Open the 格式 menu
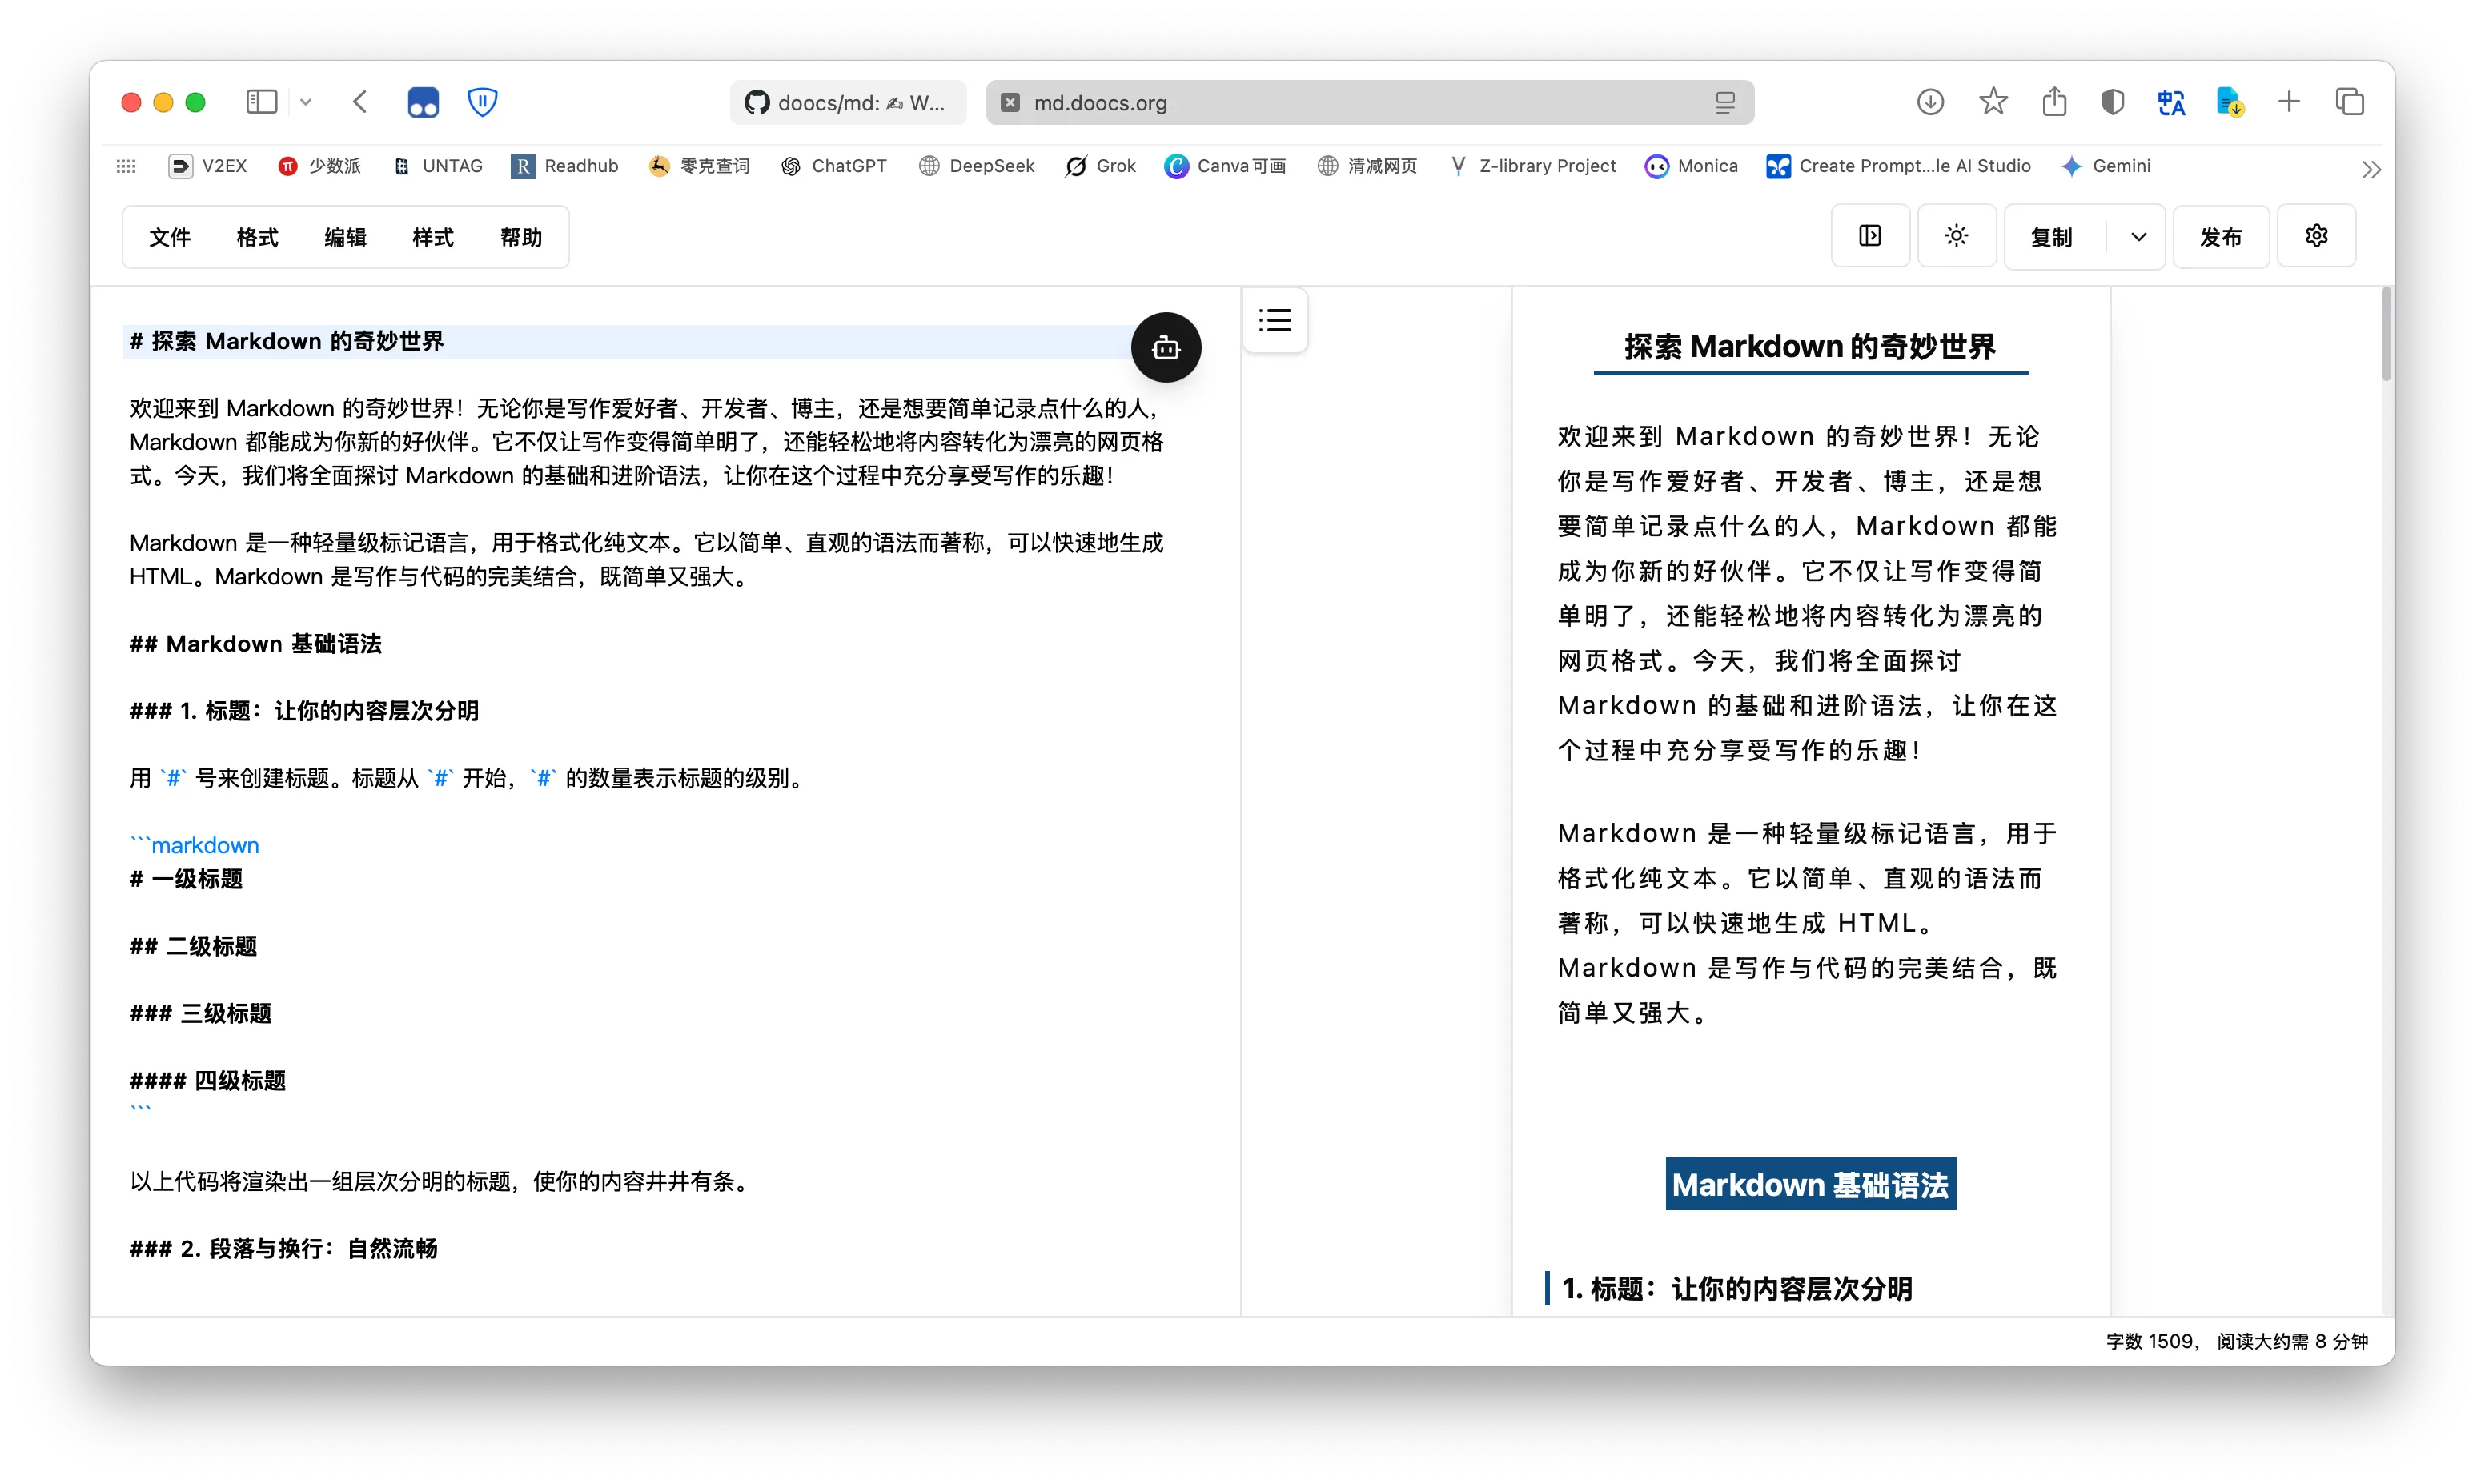The image size is (2485, 1484). pos(258,237)
